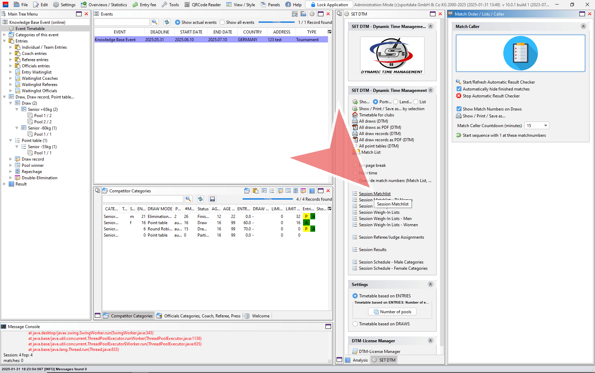
Task: Open the QRCode Reader tool
Action: (202, 4)
